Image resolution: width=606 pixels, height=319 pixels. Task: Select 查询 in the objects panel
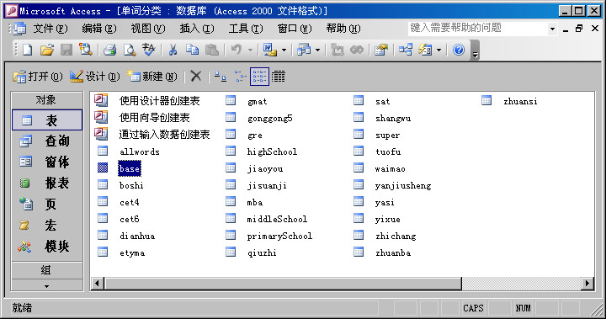[47, 141]
